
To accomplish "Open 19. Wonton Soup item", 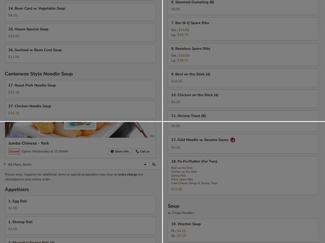I will tap(243, 230).
